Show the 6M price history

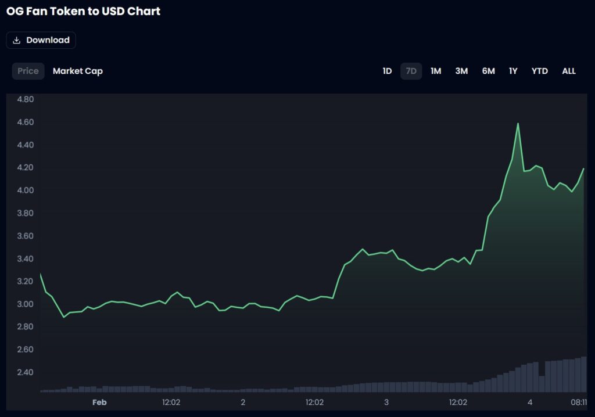point(488,71)
